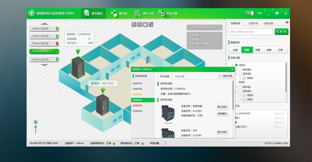This screenshot has height=162, width=312.
Task: Select the hand pan tool
Action: (145, 24)
